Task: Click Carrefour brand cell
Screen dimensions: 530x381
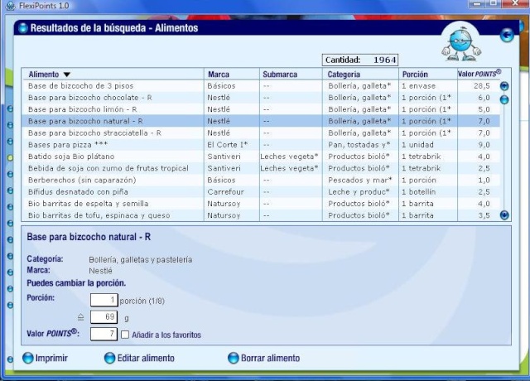Action: click(225, 192)
